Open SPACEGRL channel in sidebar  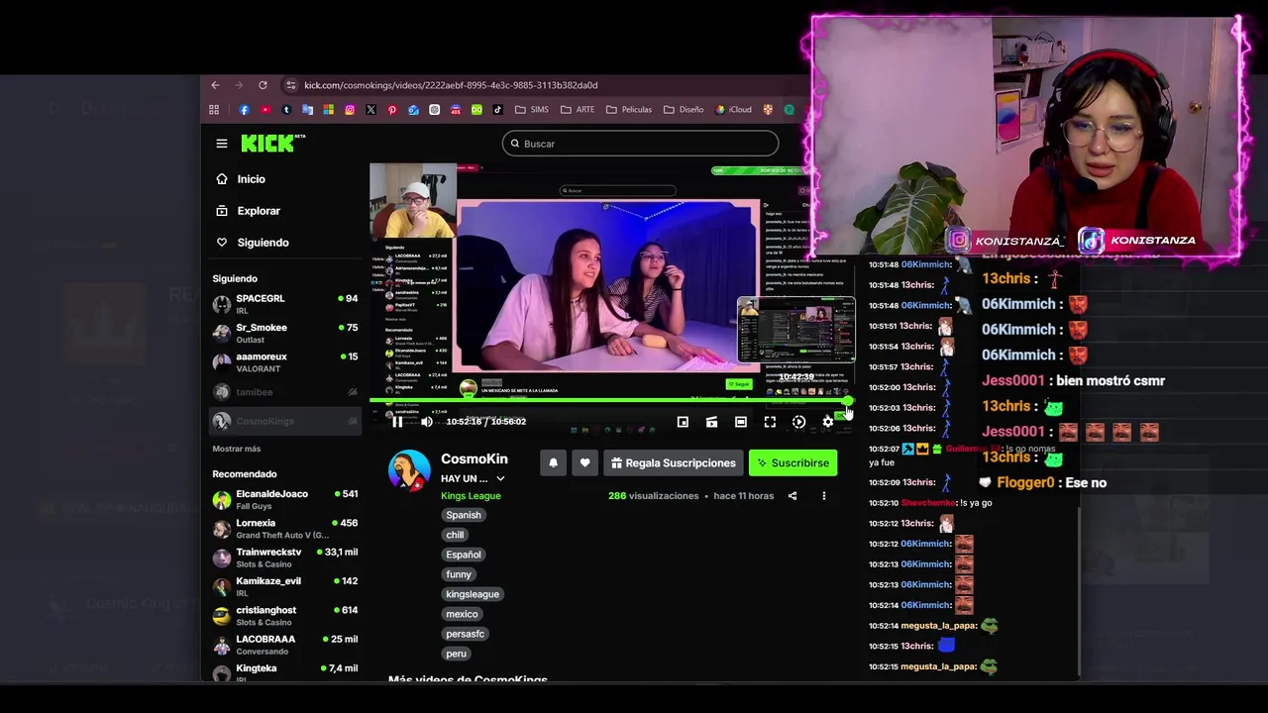point(285,304)
